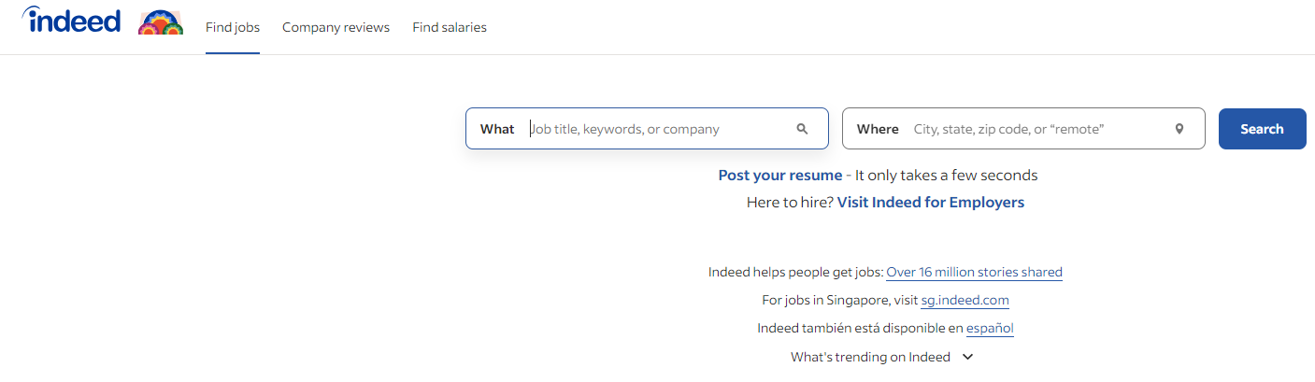
Task: Click the location pin icon in Where field
Action: [x=1179, y=129]
